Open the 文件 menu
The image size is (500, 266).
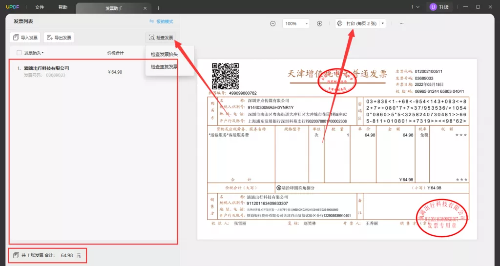coord(39,7)
